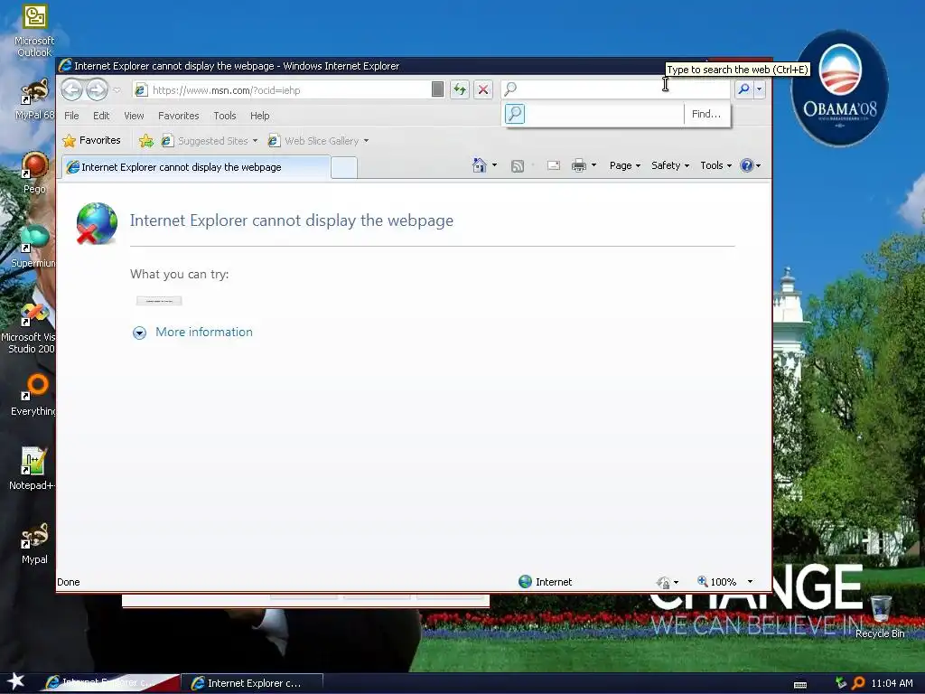Select the Notepad++ desktop shortcut
The width and height of the screenshot is (925, 694).
point(33,469)
